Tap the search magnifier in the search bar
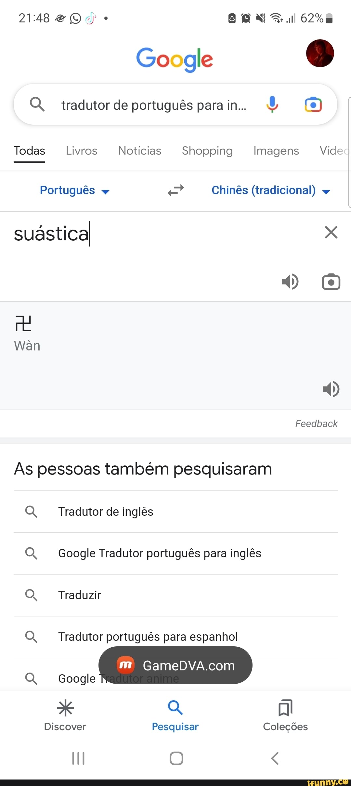The width and height of the screenshot is (351, 786). [x=37, y=105]
